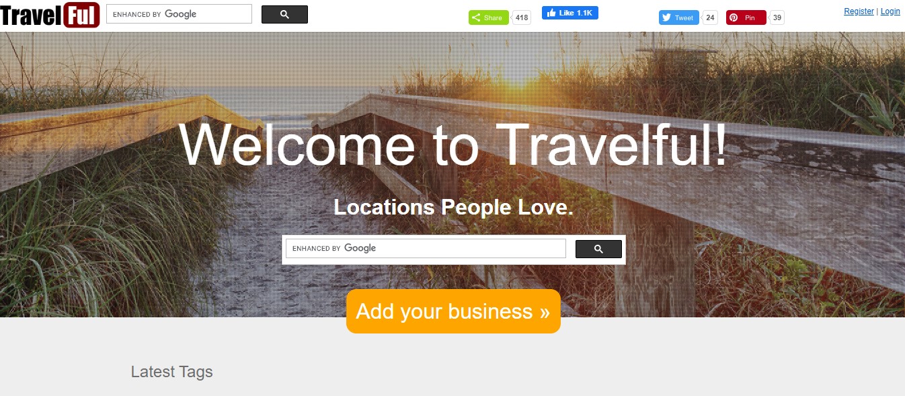Screen dimensions: 905x396
Task: Click Add your business button
Action: click(x=453, y=311)
